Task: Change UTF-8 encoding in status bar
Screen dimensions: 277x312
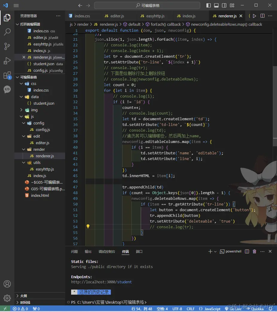Action: [x=177, y=309]
